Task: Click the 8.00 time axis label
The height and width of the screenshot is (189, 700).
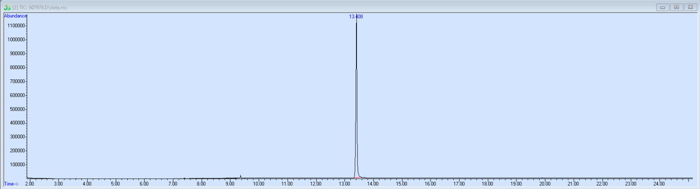Action: pyautogui.click(x=201, y=183)
